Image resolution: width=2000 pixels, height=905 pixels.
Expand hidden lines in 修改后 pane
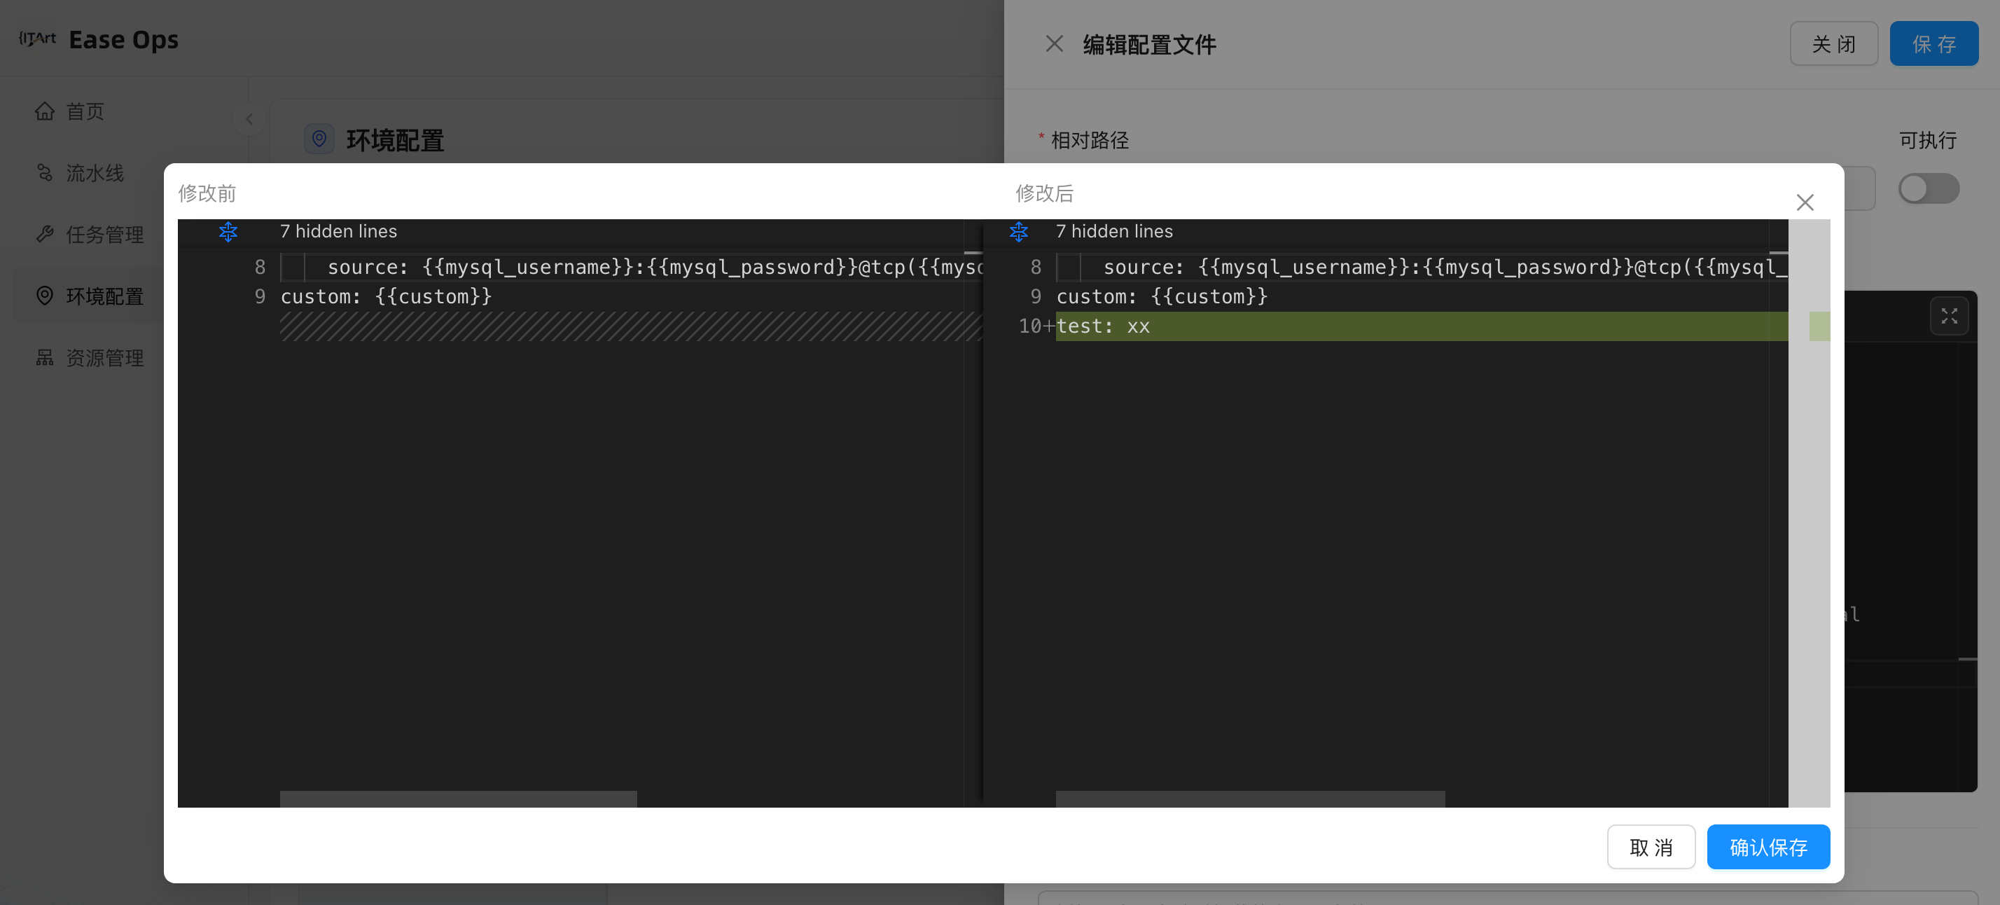pos(1019,231)
